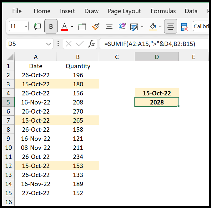The image size is (211, 208).
Task: Click quantity cell 265
Action: (78, 120)
